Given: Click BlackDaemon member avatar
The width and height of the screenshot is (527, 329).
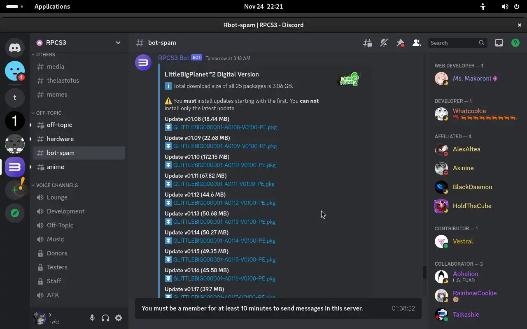Looking at the screenshot, I should coord(441,187).
